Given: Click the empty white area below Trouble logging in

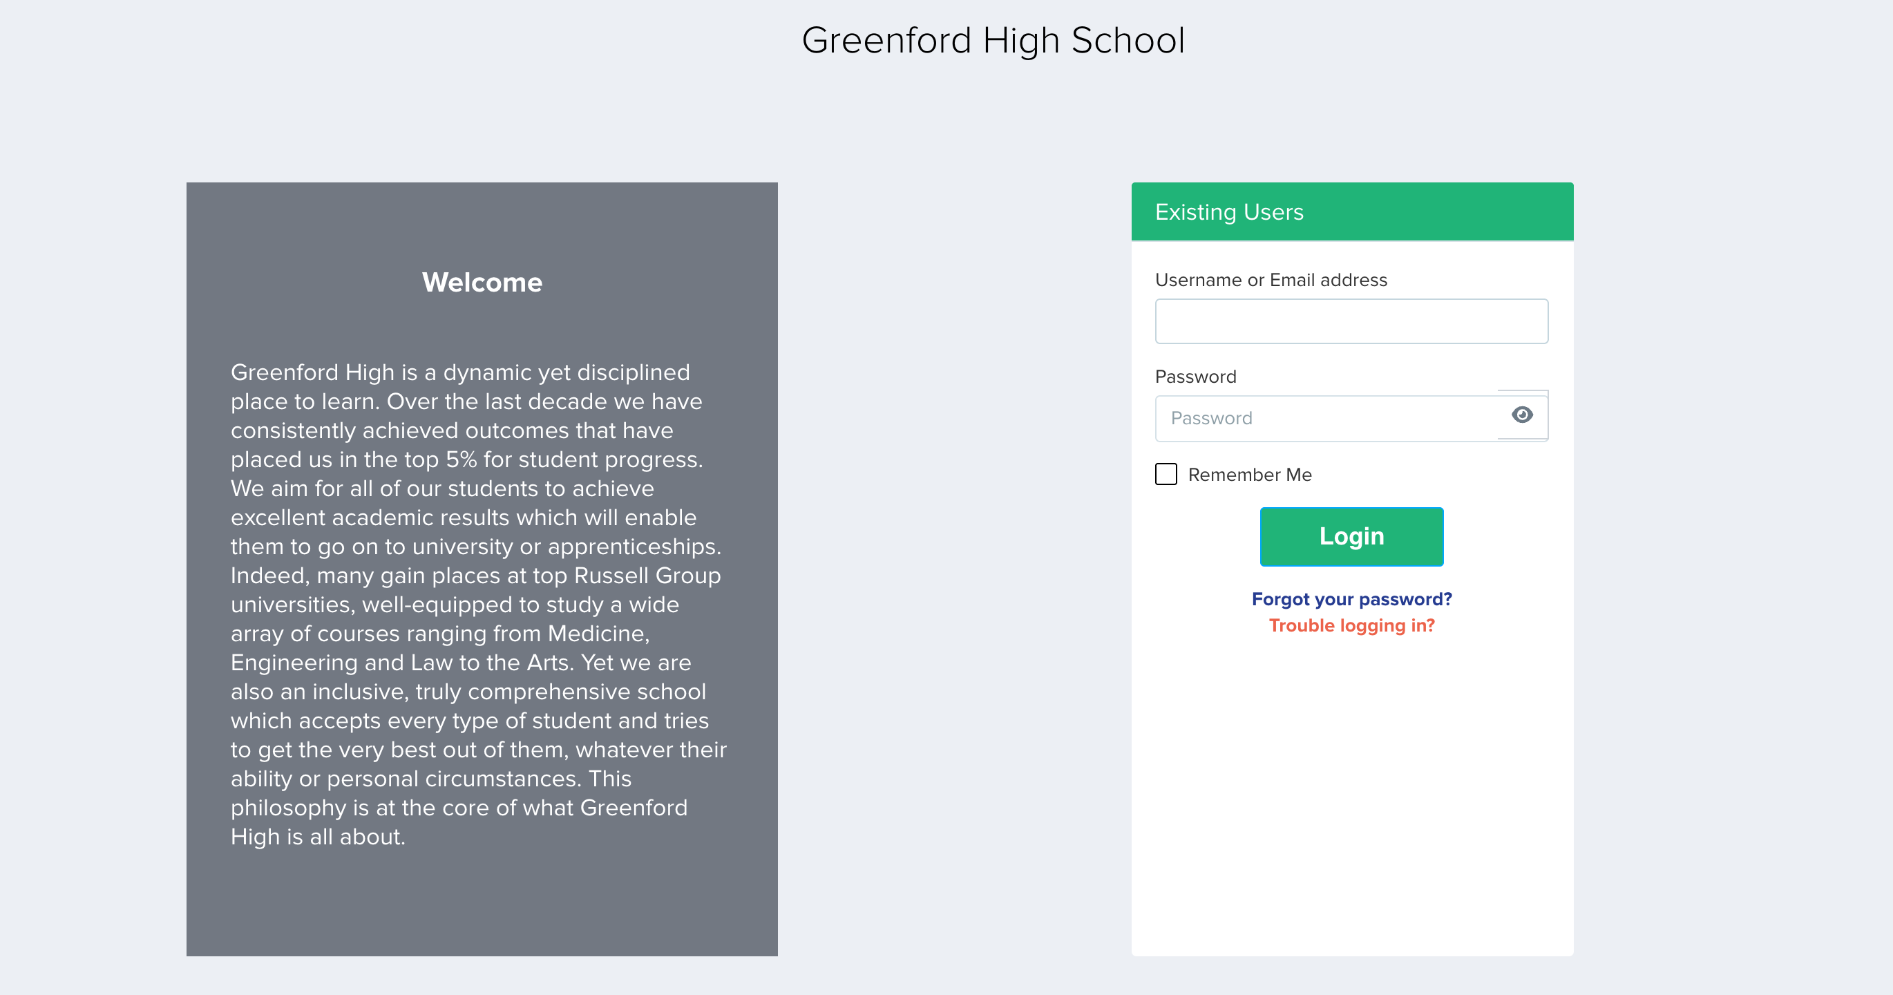Looking at the screenshot, I should (1352, 794).
